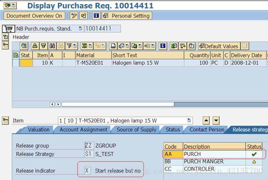Viewport: 268px width, 180px height.
Task: Select the Release strategy tab
Action: 250,129
